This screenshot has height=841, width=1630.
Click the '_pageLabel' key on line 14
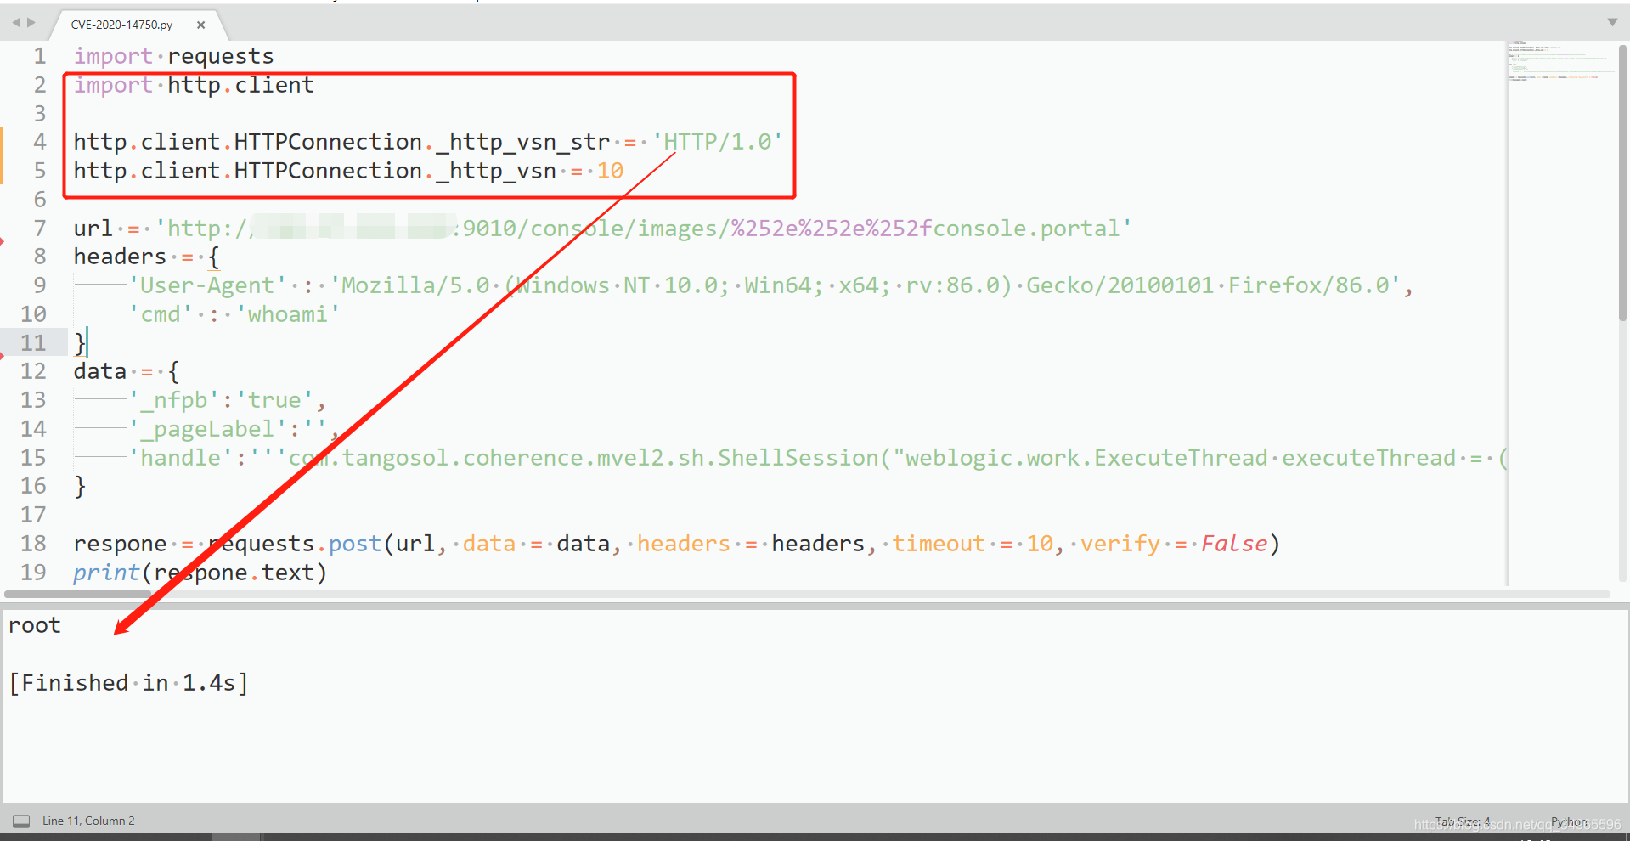[x=207, y=429]
